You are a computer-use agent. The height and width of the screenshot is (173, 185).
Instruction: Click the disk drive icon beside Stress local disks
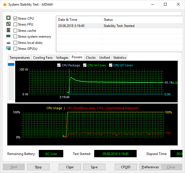(x=8, y=43)
